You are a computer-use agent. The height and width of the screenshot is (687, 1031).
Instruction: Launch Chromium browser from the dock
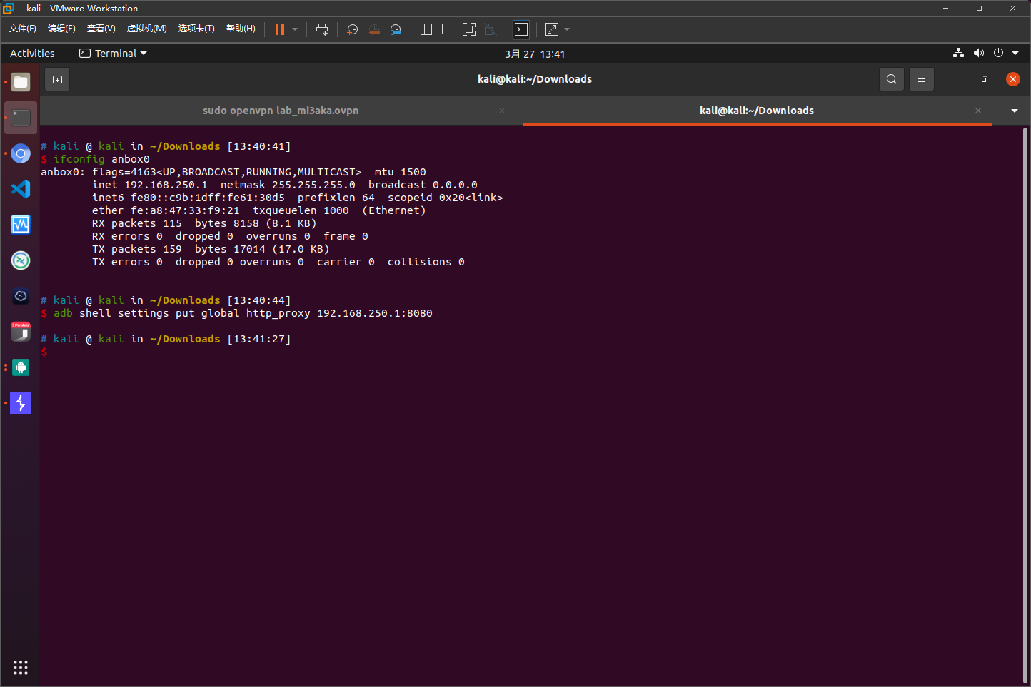21,153
